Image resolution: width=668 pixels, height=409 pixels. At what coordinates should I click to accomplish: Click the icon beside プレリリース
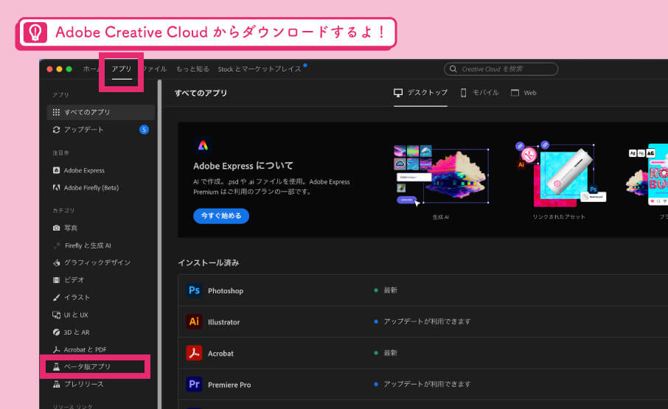[x=56, y=385]
